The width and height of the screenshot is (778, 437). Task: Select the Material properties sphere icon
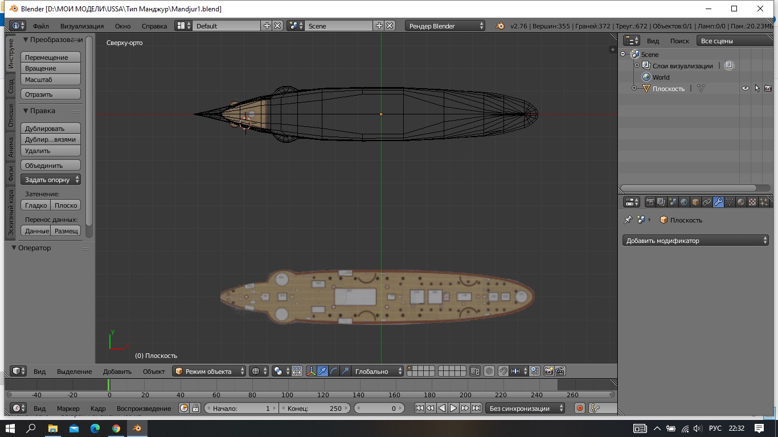[741, 202]
